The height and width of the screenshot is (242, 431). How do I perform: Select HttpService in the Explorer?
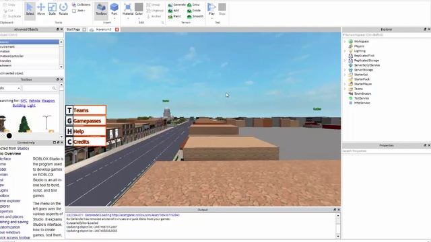pos(362,103)
